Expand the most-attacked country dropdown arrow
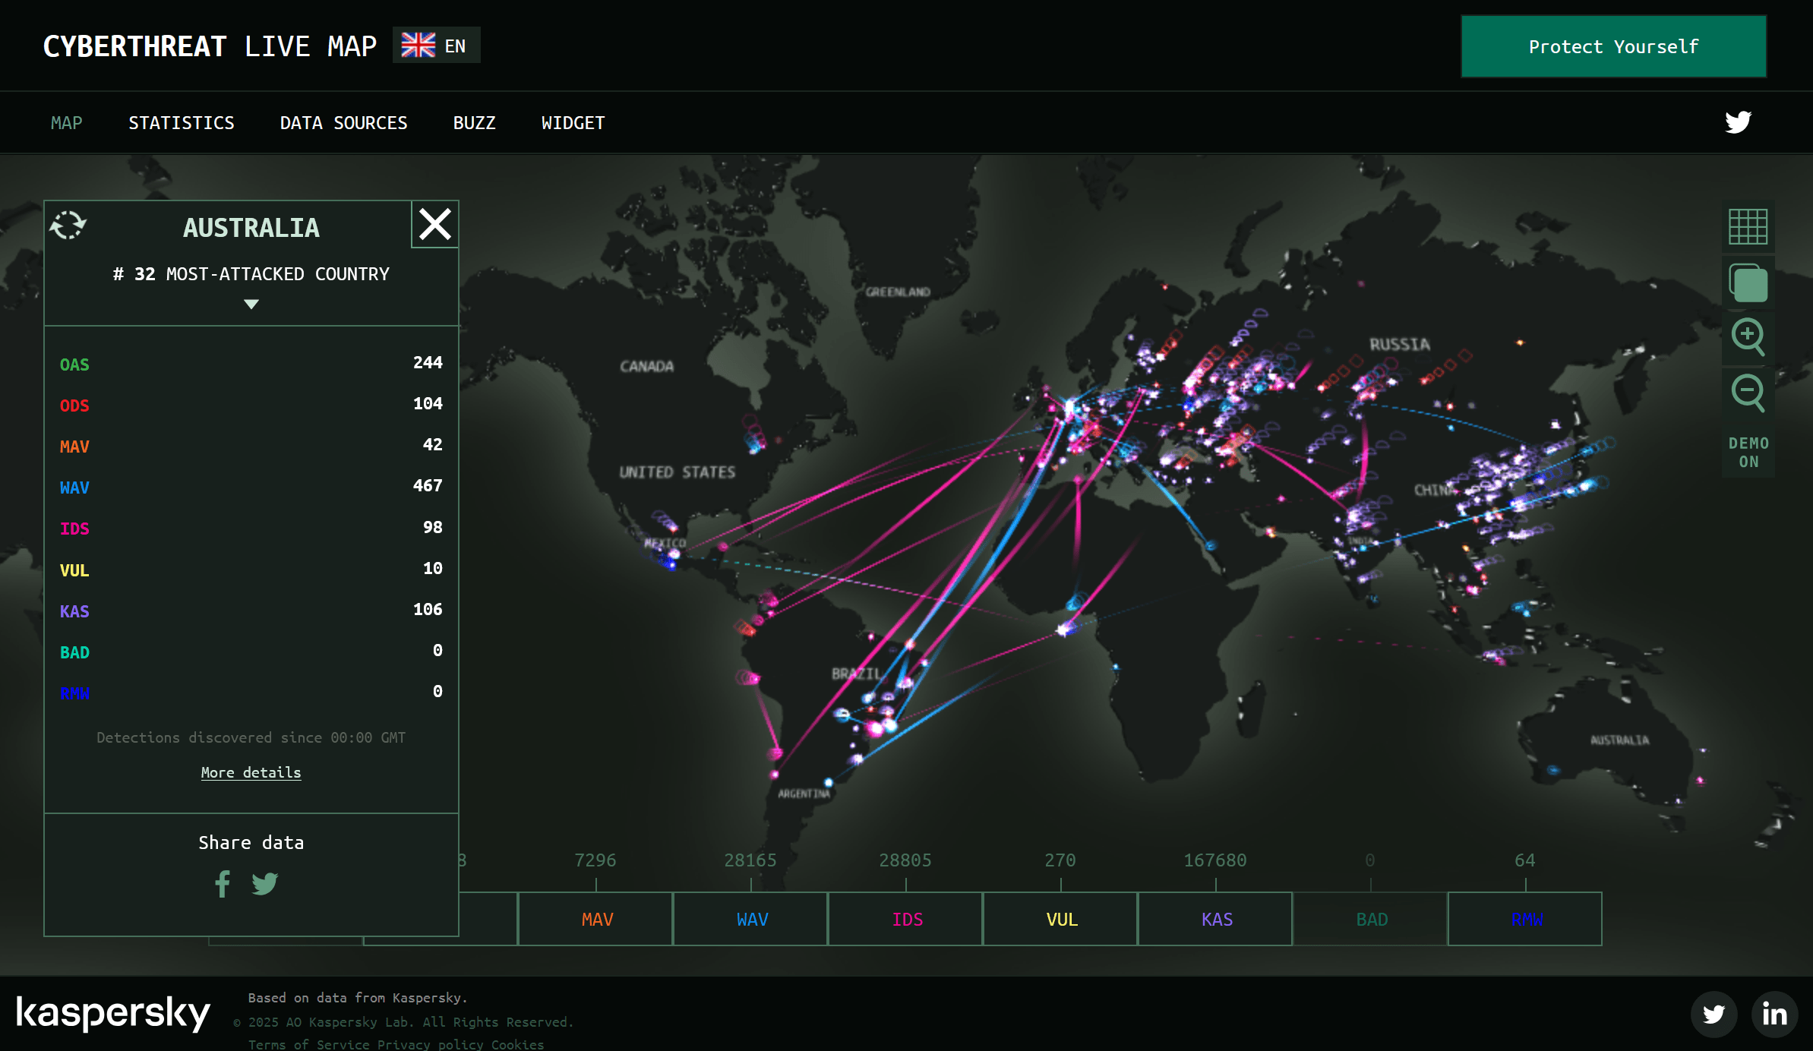1813x1051 pixels. coord(251,304)
